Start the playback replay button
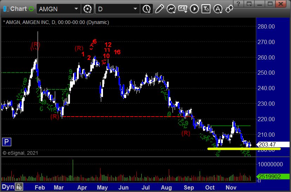 point(194,9)
